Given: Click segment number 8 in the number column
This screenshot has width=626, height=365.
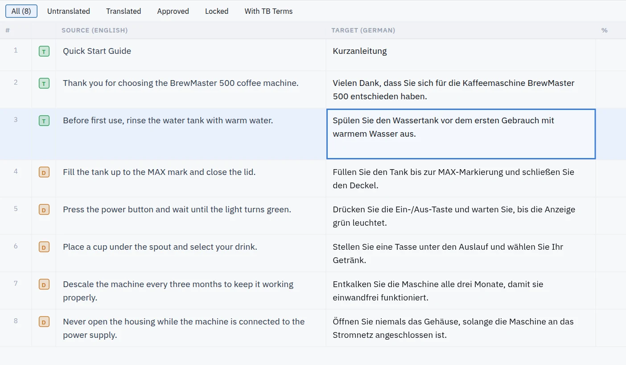Looking at the screenshot, I should coord(16,320).
